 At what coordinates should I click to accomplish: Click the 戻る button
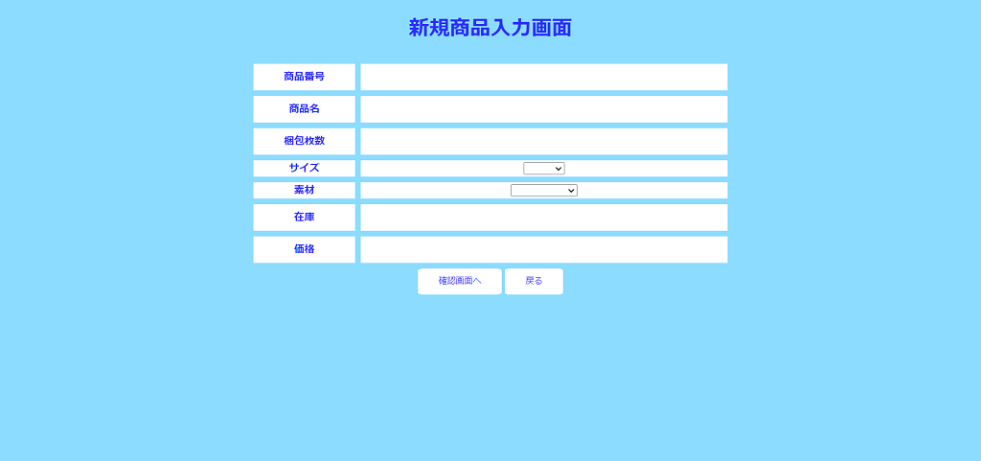pyautogui.click(x=534, y=282)
